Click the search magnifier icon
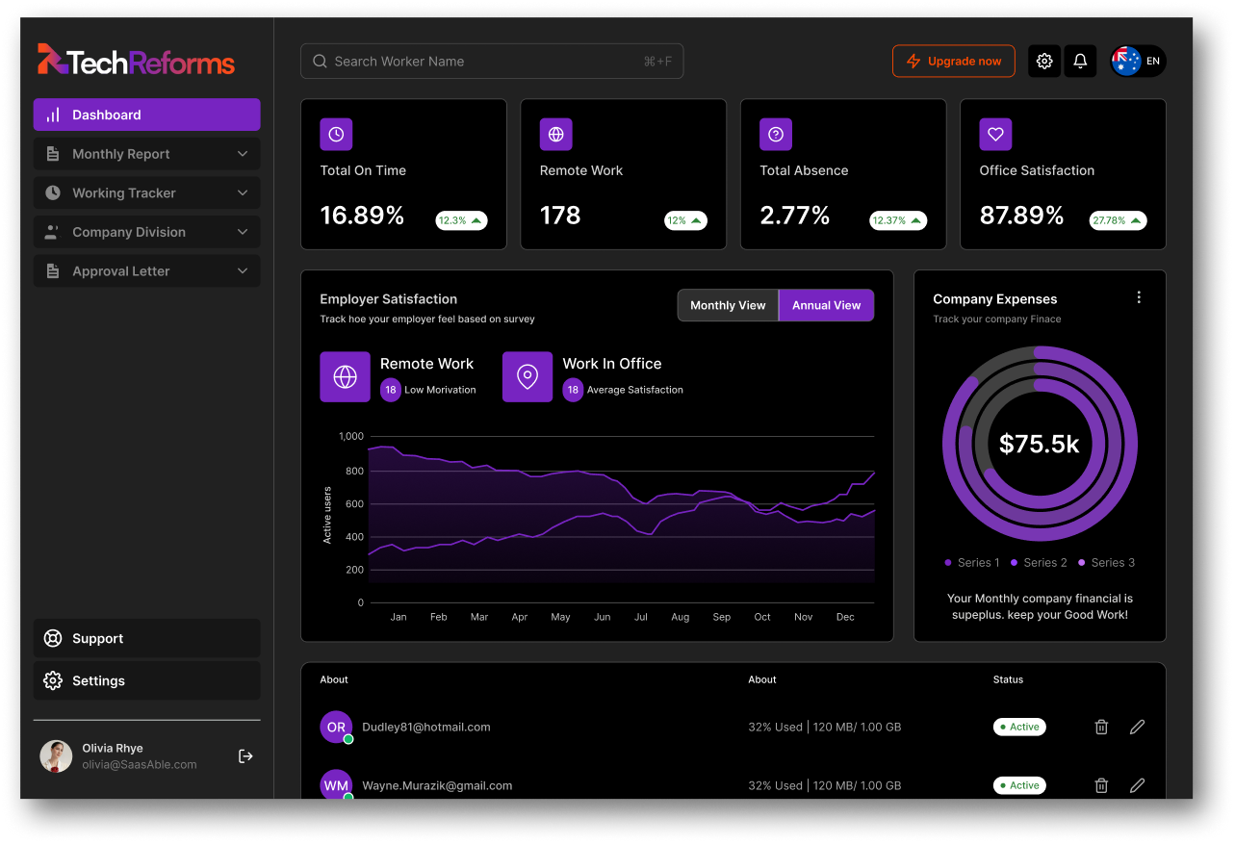The image size is (1235, 844). [321, 61]
